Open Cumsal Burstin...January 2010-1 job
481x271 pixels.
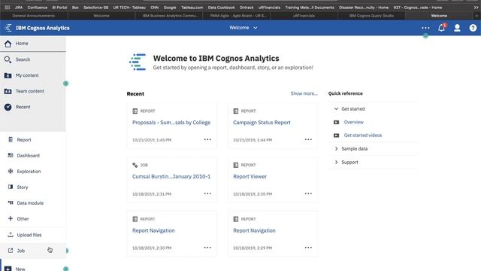coord(171,176)
